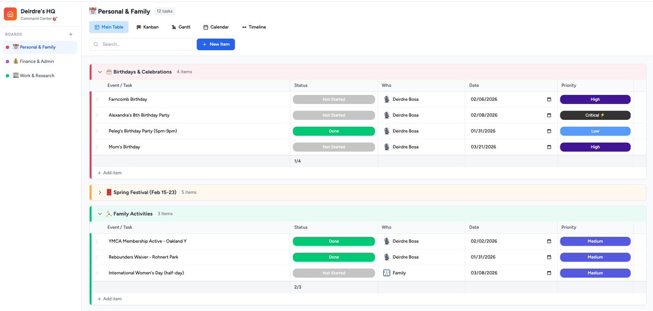Click 'YMCA Membership Active - Oakland Y' name

pyautogui.click(x=147, y=241)
